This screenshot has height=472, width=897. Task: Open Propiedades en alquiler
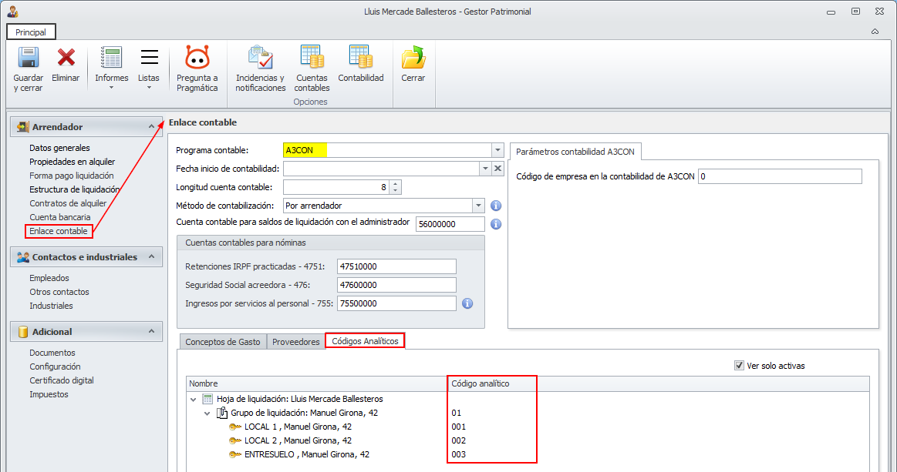point(72,162)
